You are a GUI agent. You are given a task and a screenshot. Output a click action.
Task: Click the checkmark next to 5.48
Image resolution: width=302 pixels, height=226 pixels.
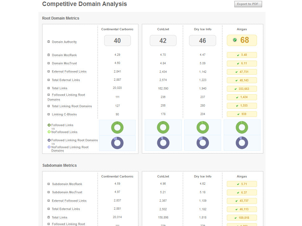point(238,55)
